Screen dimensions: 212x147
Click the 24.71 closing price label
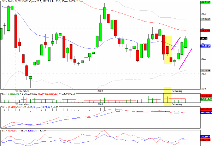(x=204, y=39)
